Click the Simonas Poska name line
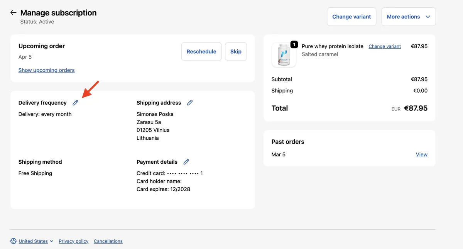 point(155,114)
